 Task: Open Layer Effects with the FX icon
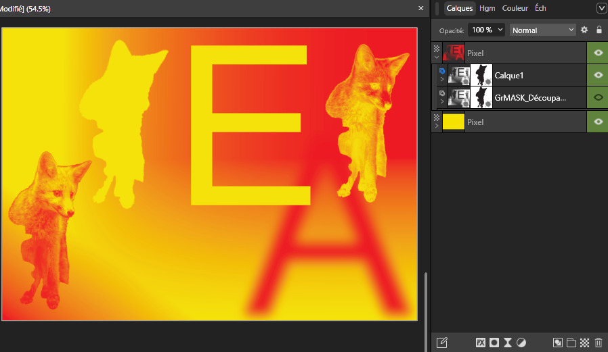click(481, 343)
